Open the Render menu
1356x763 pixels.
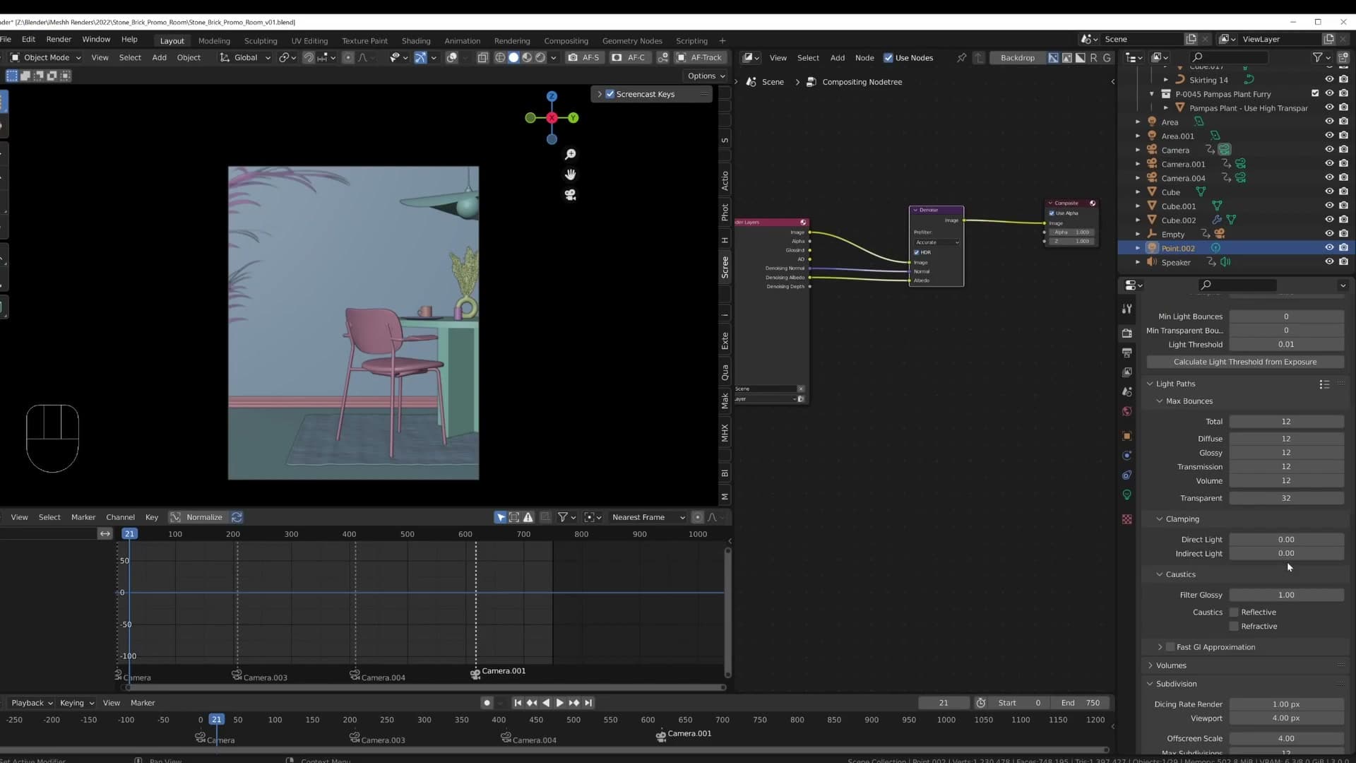[x=59, y=40]
